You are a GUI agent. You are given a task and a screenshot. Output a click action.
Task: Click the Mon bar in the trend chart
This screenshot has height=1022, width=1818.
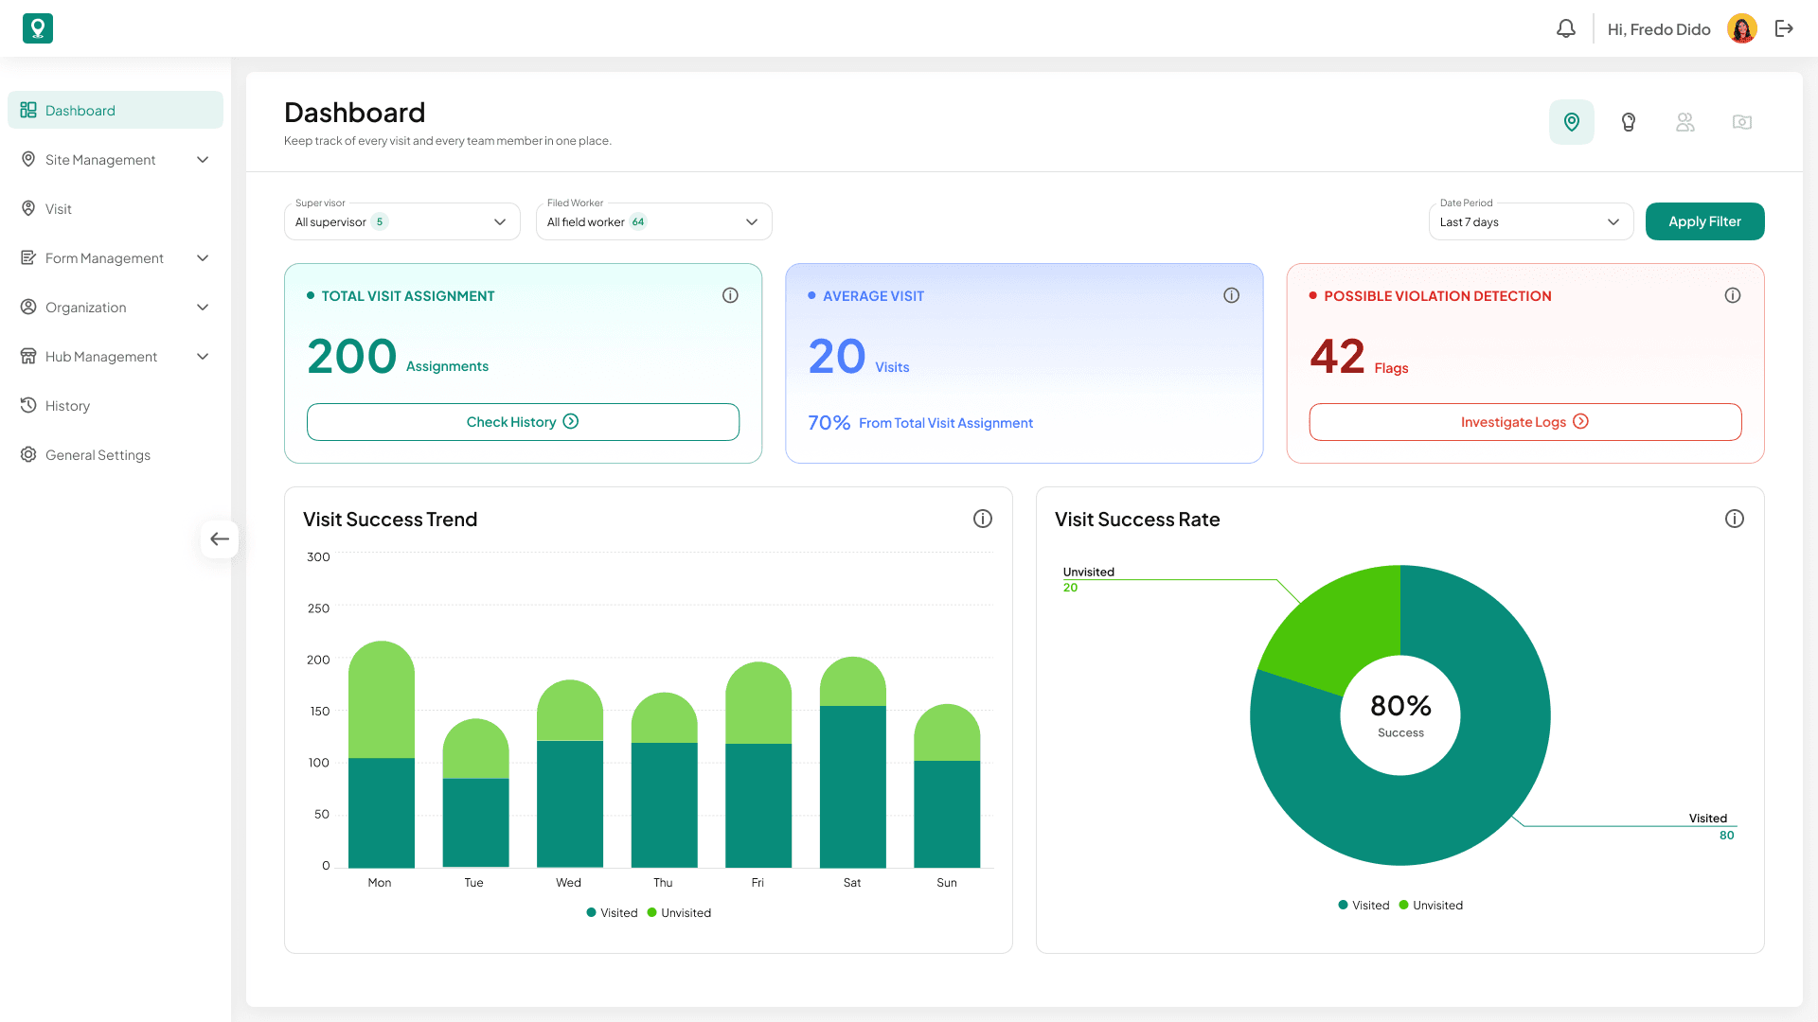[x=382, y=754]
